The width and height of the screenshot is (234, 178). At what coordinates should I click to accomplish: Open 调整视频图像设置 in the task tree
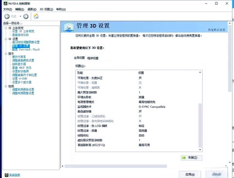pos(23,93)
